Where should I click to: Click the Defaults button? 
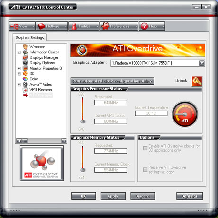point(190,196)
